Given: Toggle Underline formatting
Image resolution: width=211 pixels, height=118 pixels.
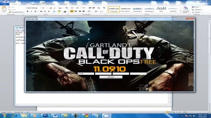Looking at the screenshot, I should tap(35, 11).
